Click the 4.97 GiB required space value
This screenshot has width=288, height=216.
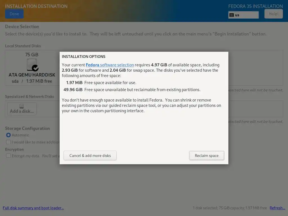[159, 65]
